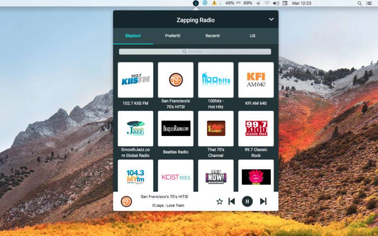Select the KOST 103.5 station tile

click(175, 176)
